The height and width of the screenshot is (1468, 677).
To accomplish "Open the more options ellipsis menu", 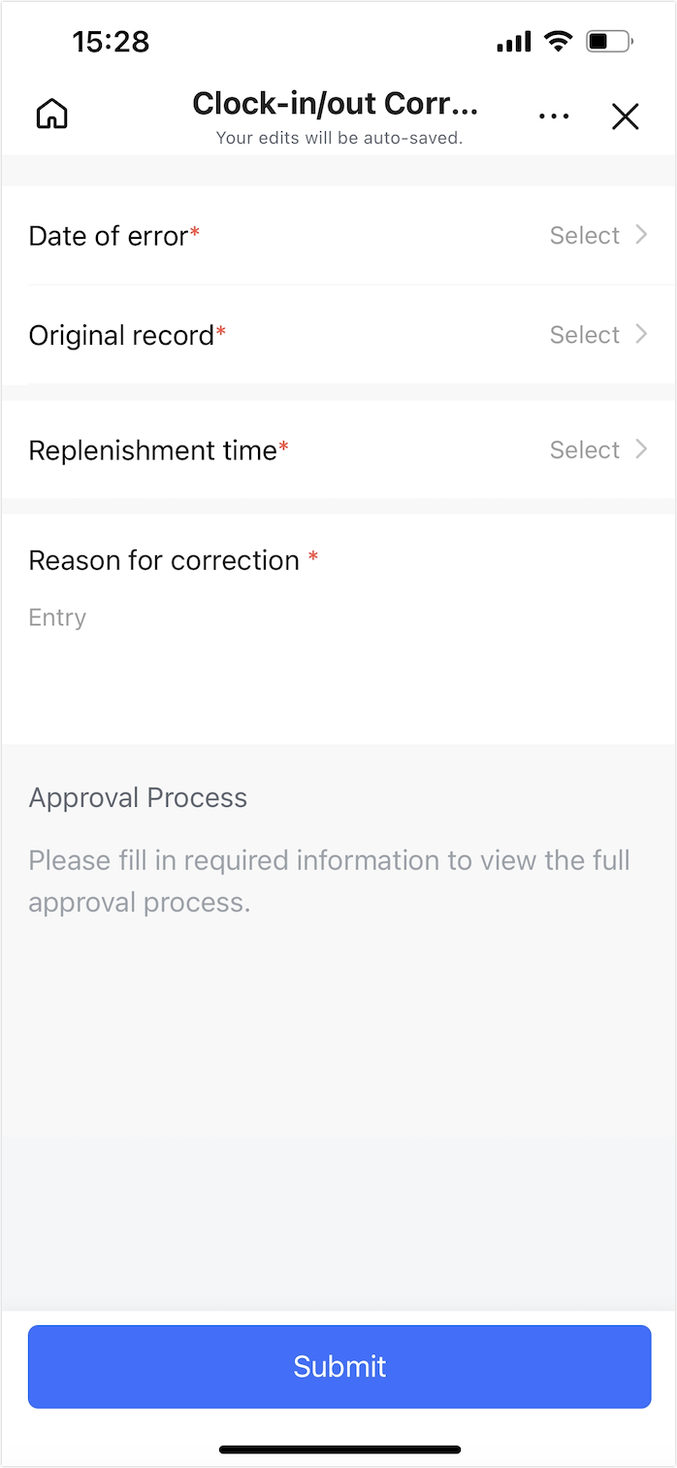I will (554, 115).
